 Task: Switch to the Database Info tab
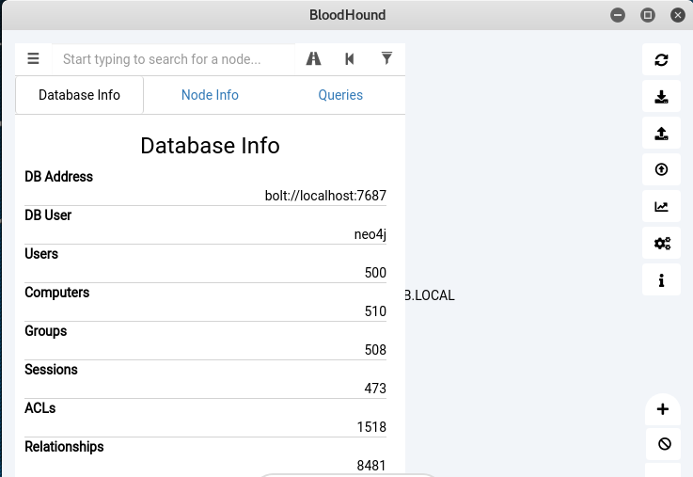pyautogui.click(x=79, y=95)
